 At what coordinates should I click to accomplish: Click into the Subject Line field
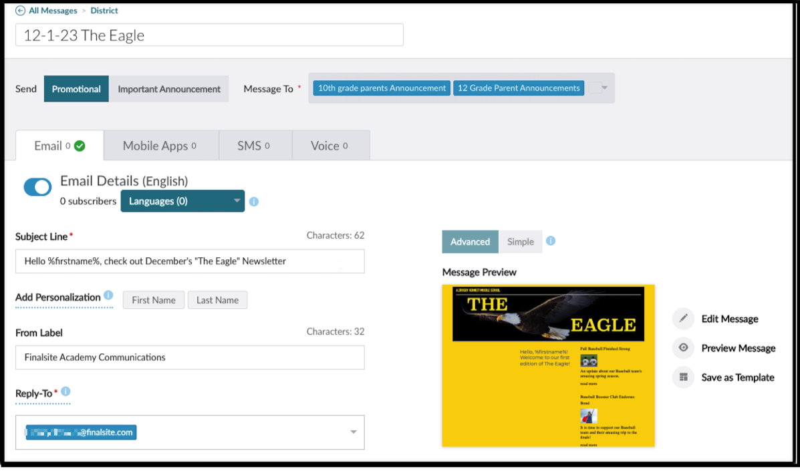pos(190,261)
